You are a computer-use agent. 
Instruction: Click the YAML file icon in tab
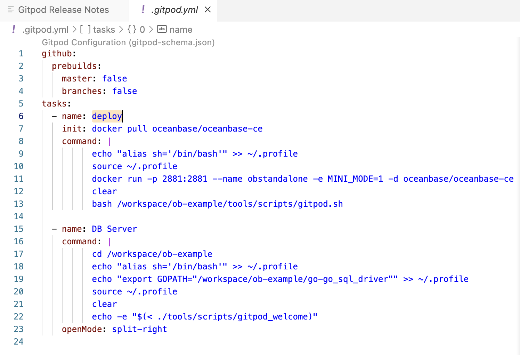click(x=143, y=10)
